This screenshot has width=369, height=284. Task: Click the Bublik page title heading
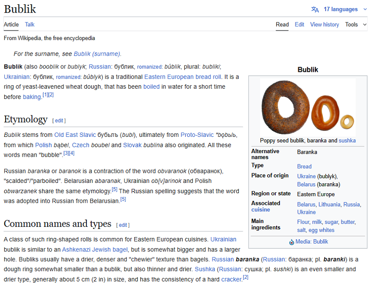20,9
